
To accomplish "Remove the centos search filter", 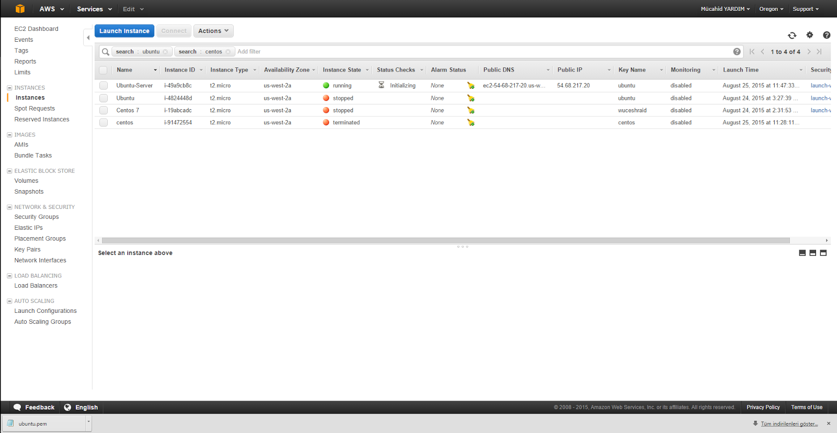I will 228,52.
